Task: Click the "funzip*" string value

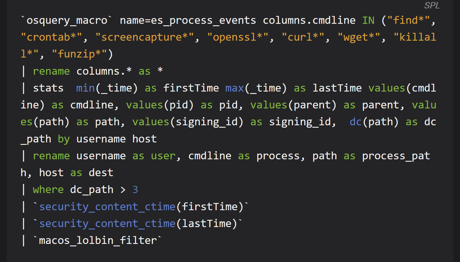Action: coord(79,54)
